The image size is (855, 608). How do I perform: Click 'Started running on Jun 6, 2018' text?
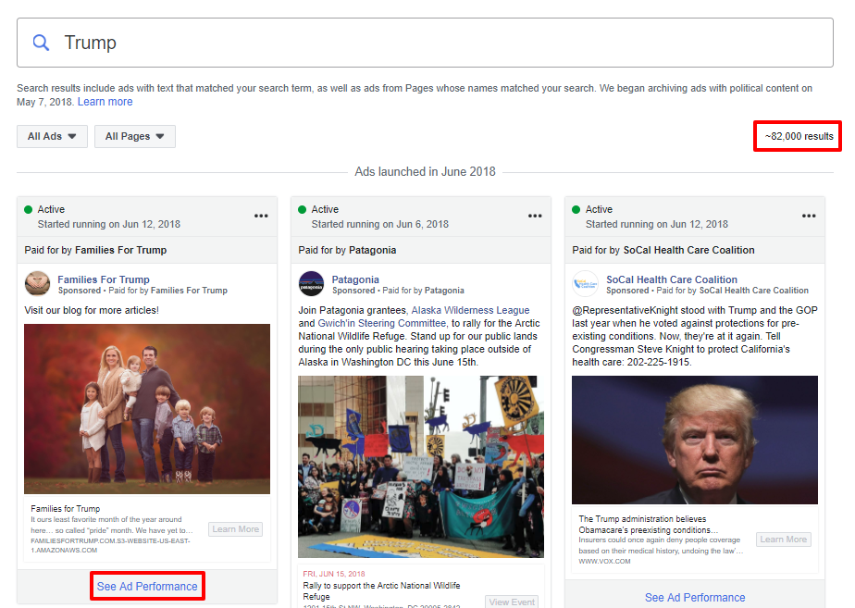pos(380,224)
